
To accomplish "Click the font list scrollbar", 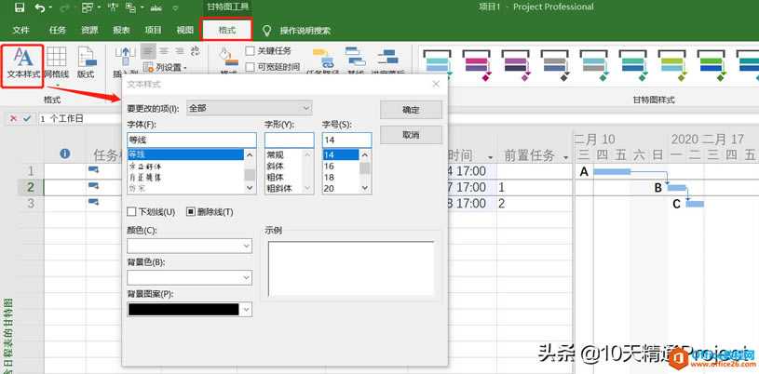I will [x=250, y=171].
